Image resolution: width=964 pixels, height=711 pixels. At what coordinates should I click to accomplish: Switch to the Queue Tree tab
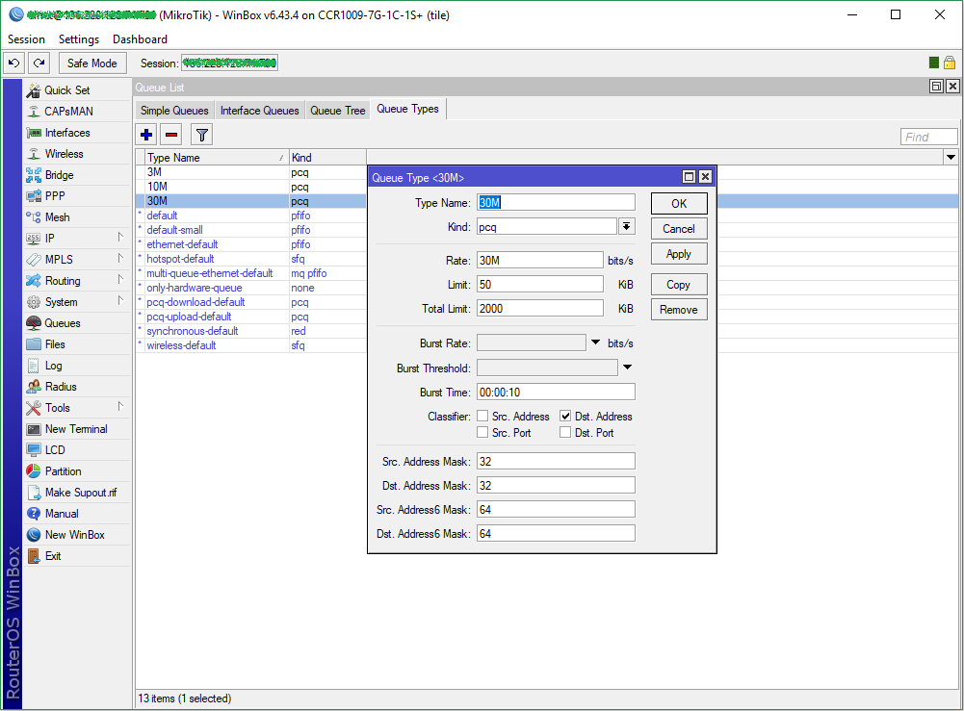(x=337, y=109)
